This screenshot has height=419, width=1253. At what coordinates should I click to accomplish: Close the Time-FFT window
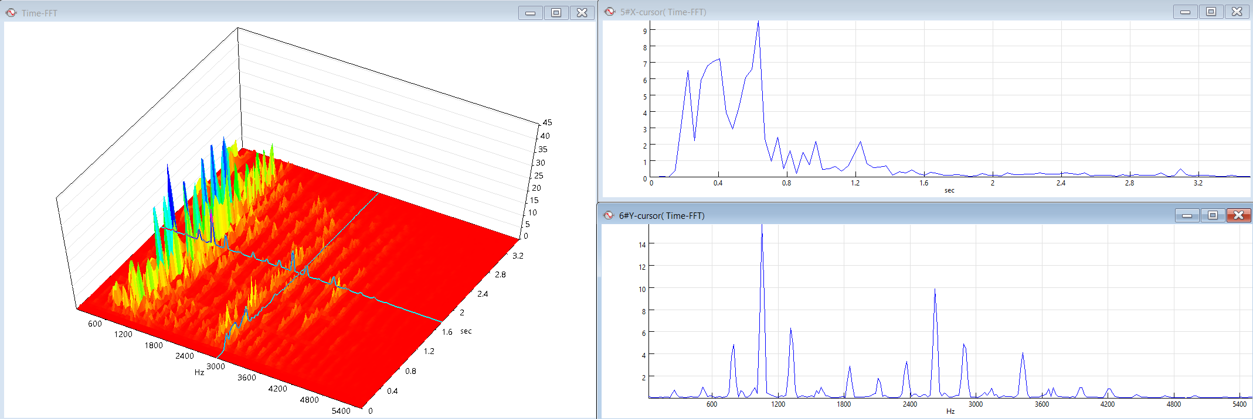[x=582, y=13]
